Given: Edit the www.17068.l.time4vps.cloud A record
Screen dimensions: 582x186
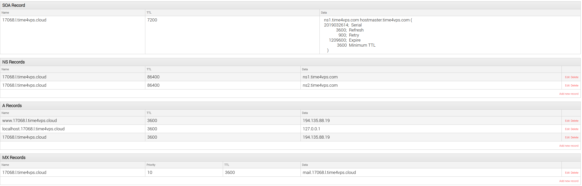Looking at the screenshot, I should 567,121.
